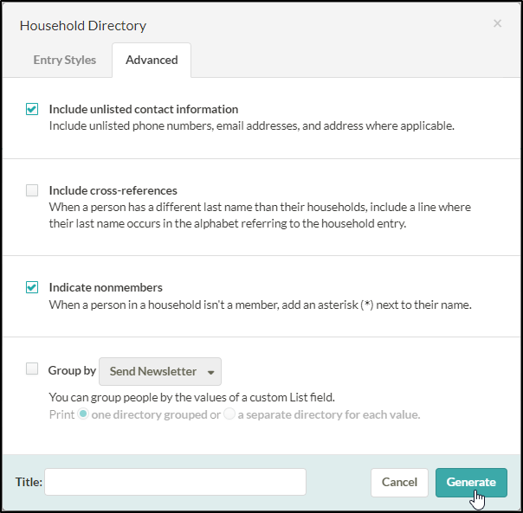Image resolution: width=523 pixels, height=513 pixels.
Task: Click the Include cross-references label
Action: point(113,190)
